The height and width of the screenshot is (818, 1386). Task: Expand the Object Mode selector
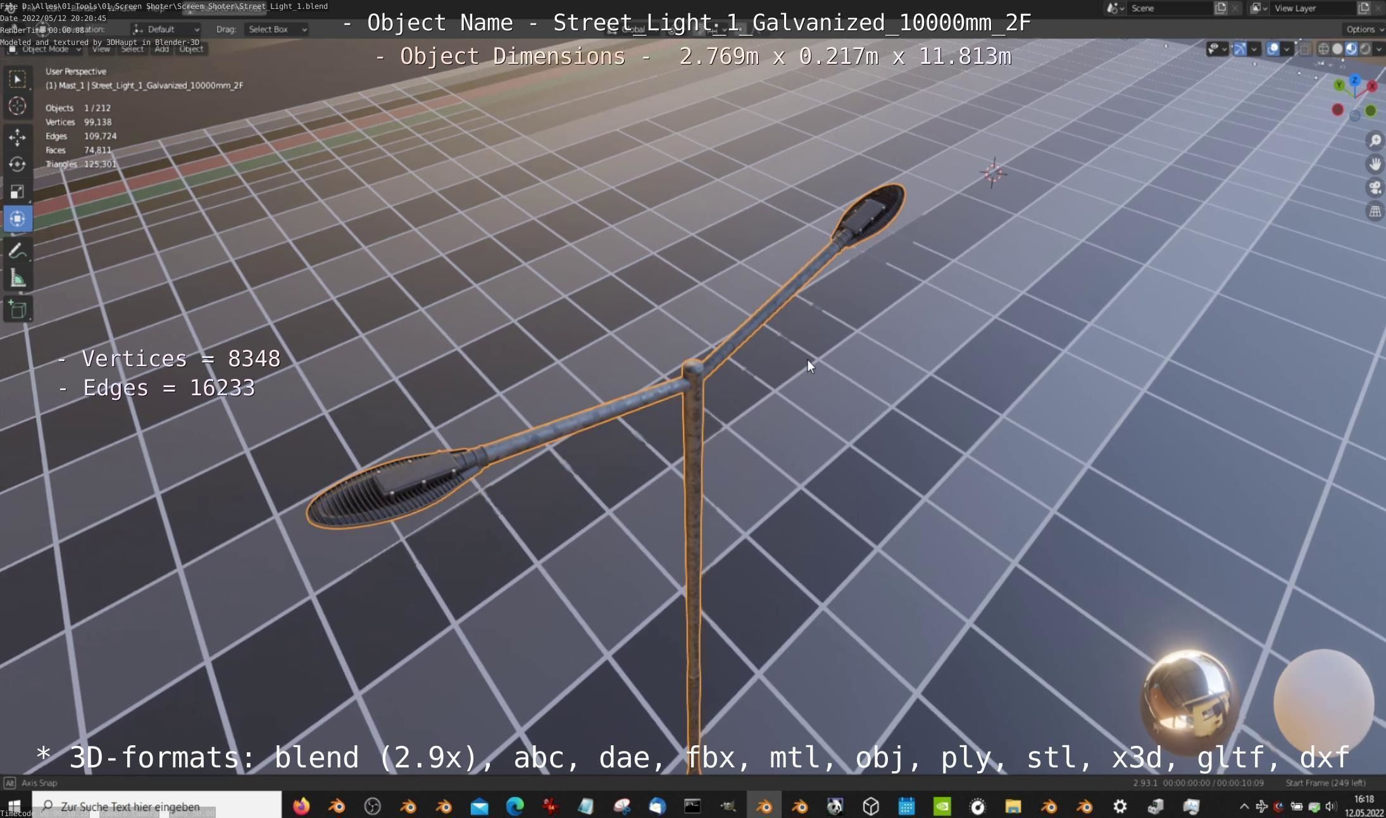(45, 49)
